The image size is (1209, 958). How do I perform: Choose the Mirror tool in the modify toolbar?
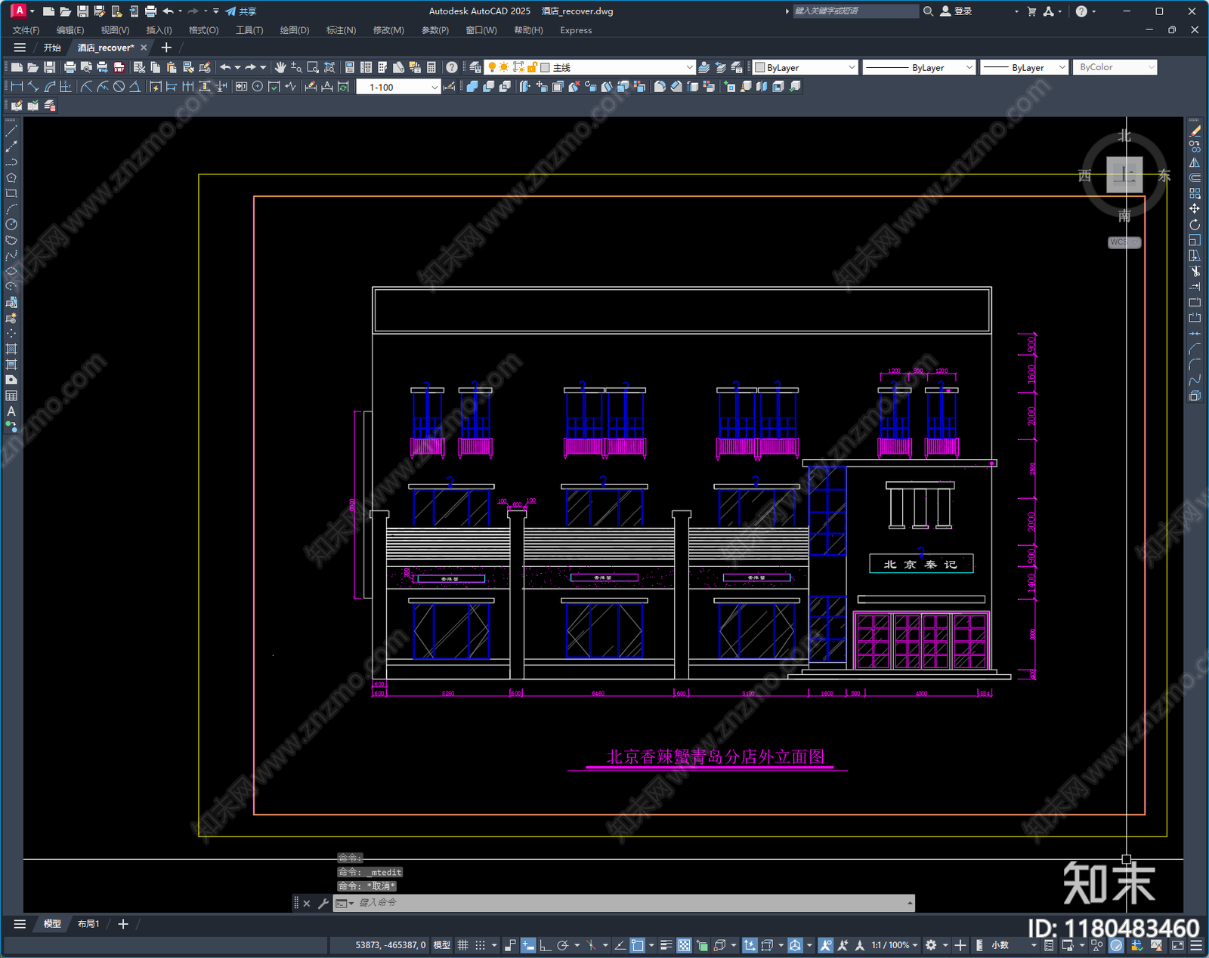pyautogui.click(x=1195, y=162)
